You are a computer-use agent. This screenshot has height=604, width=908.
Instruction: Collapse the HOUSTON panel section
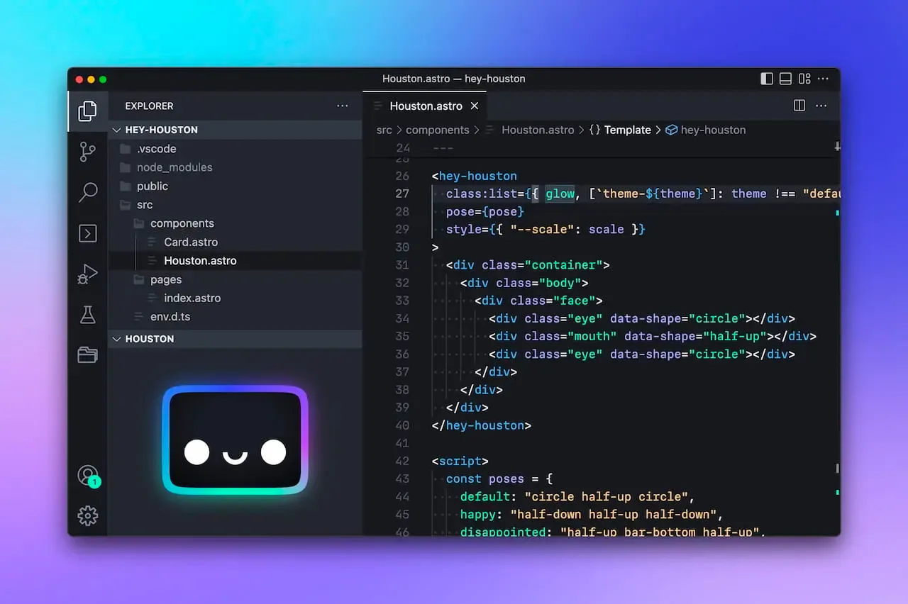149,339
